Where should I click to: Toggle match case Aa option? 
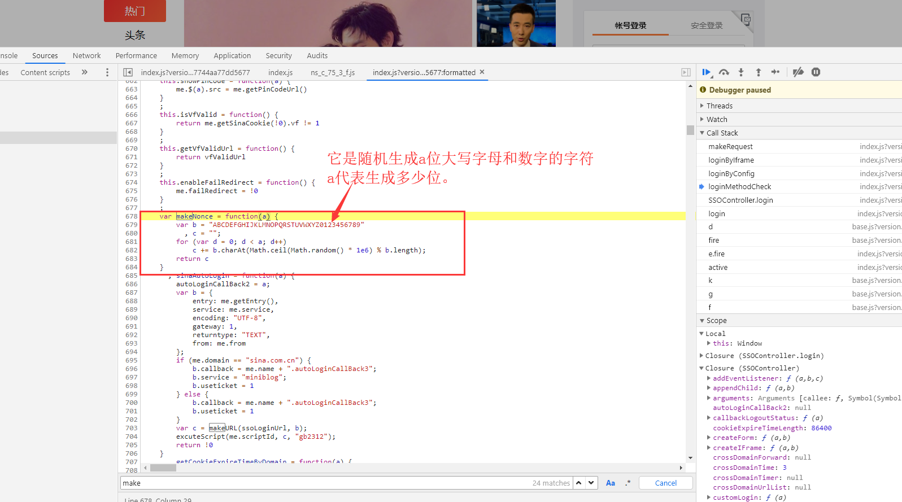click(x=611, y=483)
